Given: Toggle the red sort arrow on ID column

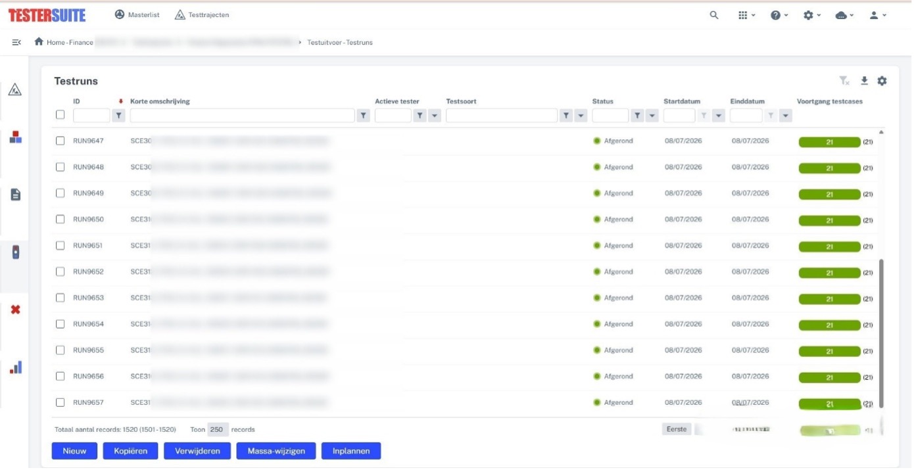Looking at the screenshot, I should [x=121, y=101].
